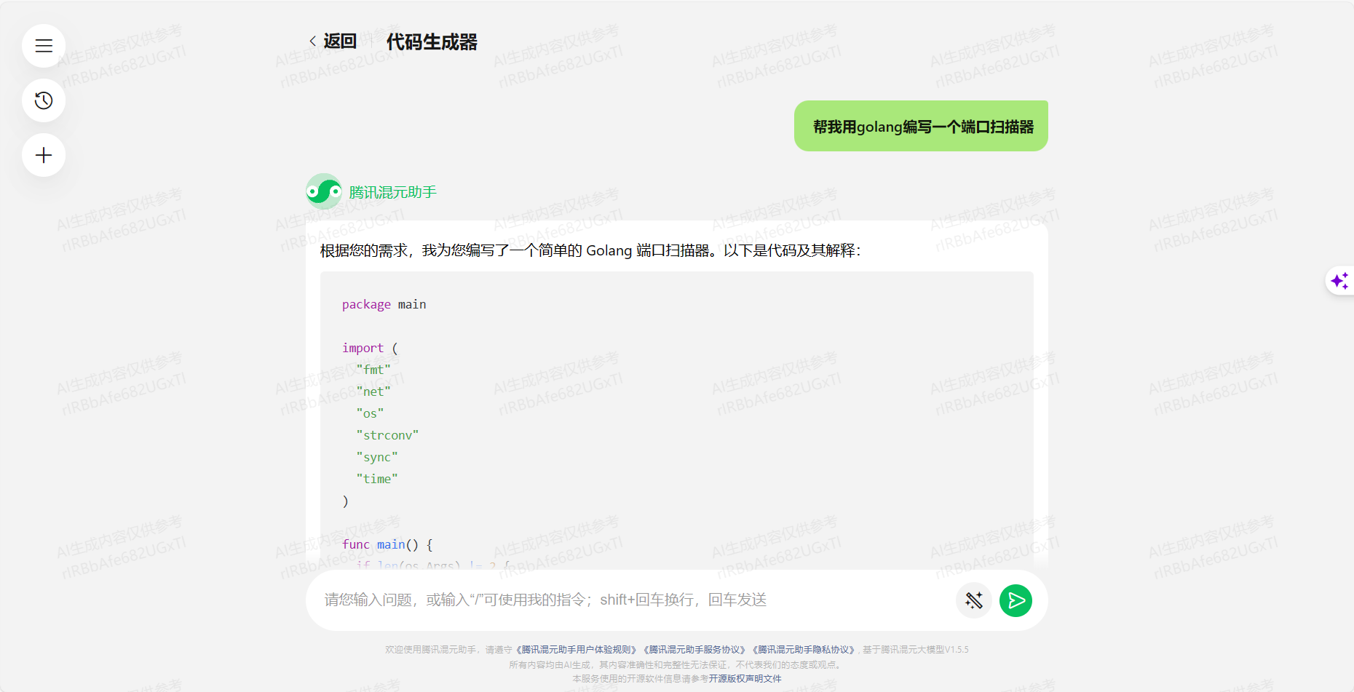The image size is (1354, 692).
Task: Click the response intro sentence 根据您的需求
Action: 590,250
